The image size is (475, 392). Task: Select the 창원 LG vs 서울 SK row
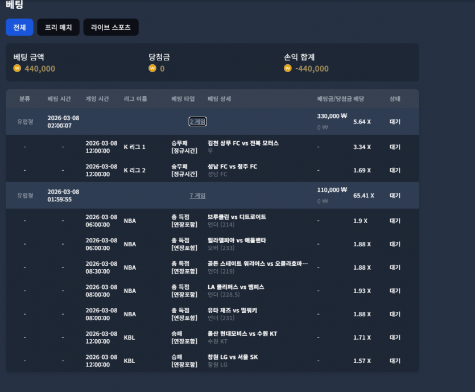pos(212,361)
